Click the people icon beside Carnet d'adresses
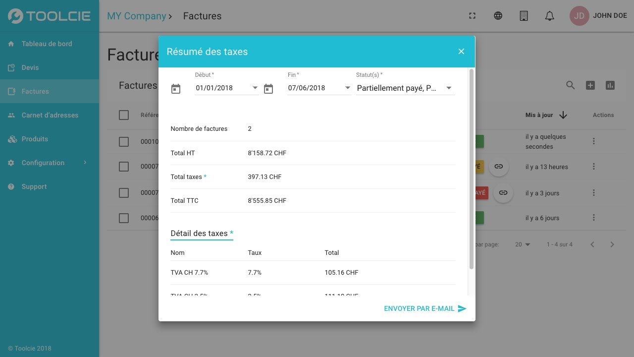634x357 pixels. pos(11,115)
